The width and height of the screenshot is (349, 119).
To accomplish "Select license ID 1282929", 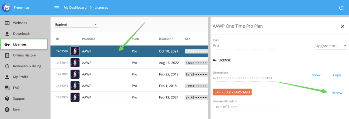I will click(x=62, y=98).
